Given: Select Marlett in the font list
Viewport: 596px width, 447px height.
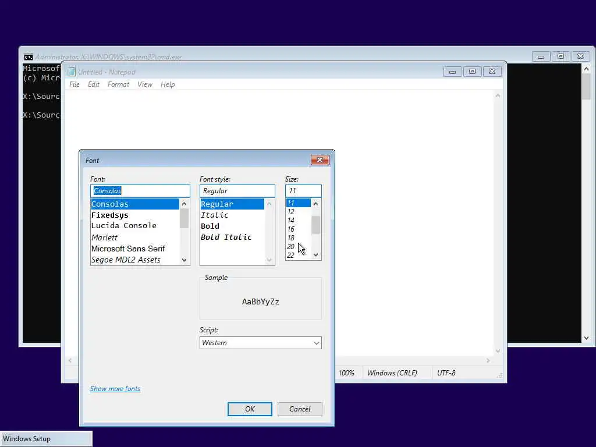Looking at the screenshot, I should pyautogui.click(x=135, y=237).
